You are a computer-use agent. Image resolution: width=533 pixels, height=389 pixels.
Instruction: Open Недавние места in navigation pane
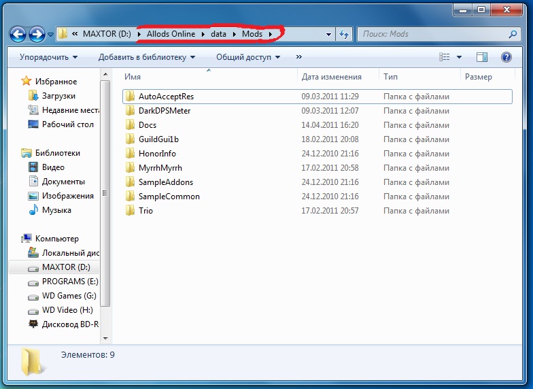click(x=64, y=110)
